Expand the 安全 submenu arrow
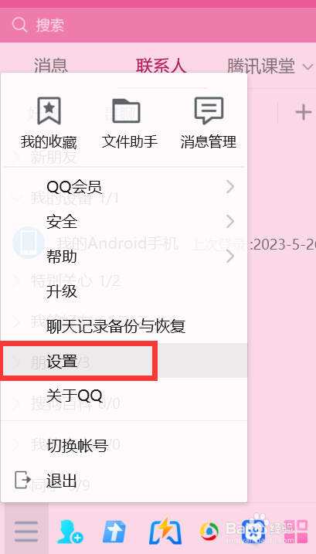Image resolution: width=316 pixels, height=554 pixels. tap(230, 222)
